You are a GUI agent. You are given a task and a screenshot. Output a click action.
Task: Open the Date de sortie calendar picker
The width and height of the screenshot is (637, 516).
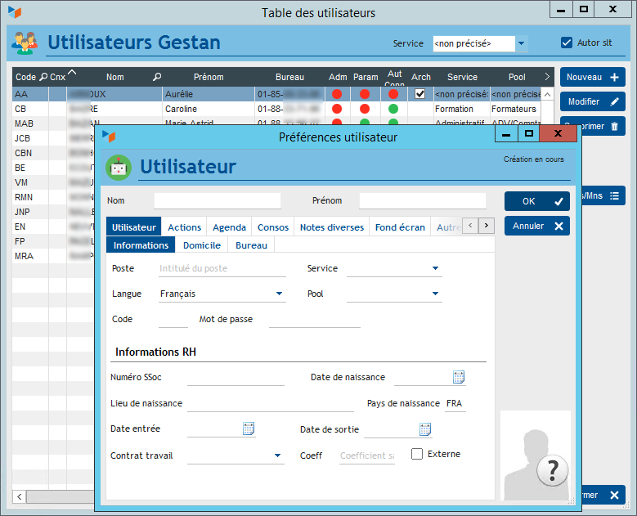425,429
